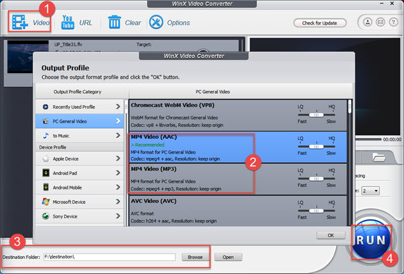
Task: Click OK in Output Profile dialog
Action: coord(331,235)
